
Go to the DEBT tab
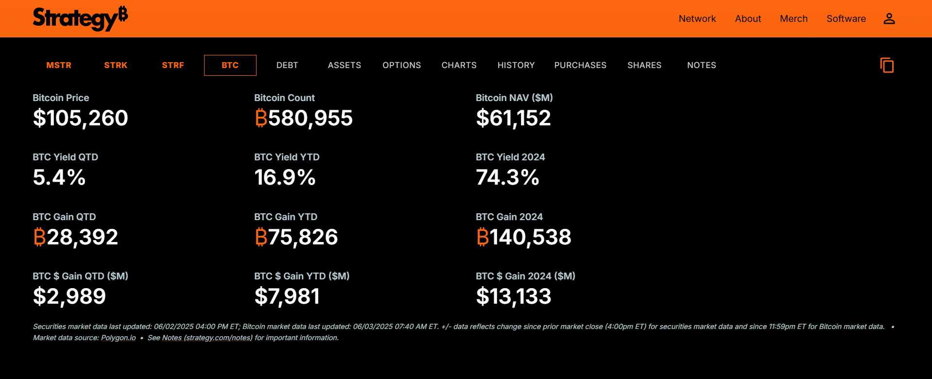tap(287, 65)
